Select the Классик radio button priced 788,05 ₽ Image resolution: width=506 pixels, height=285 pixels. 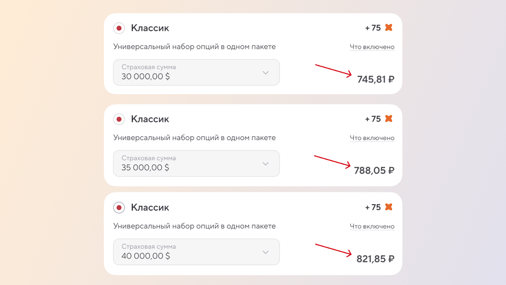pyautogui.click(x=119, y=119)
